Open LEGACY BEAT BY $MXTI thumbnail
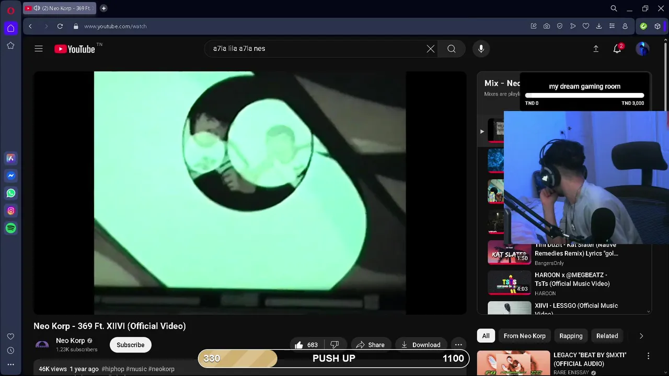Image resolution: width=669 pixels, height=376 pixels. [x=513, y=363]
